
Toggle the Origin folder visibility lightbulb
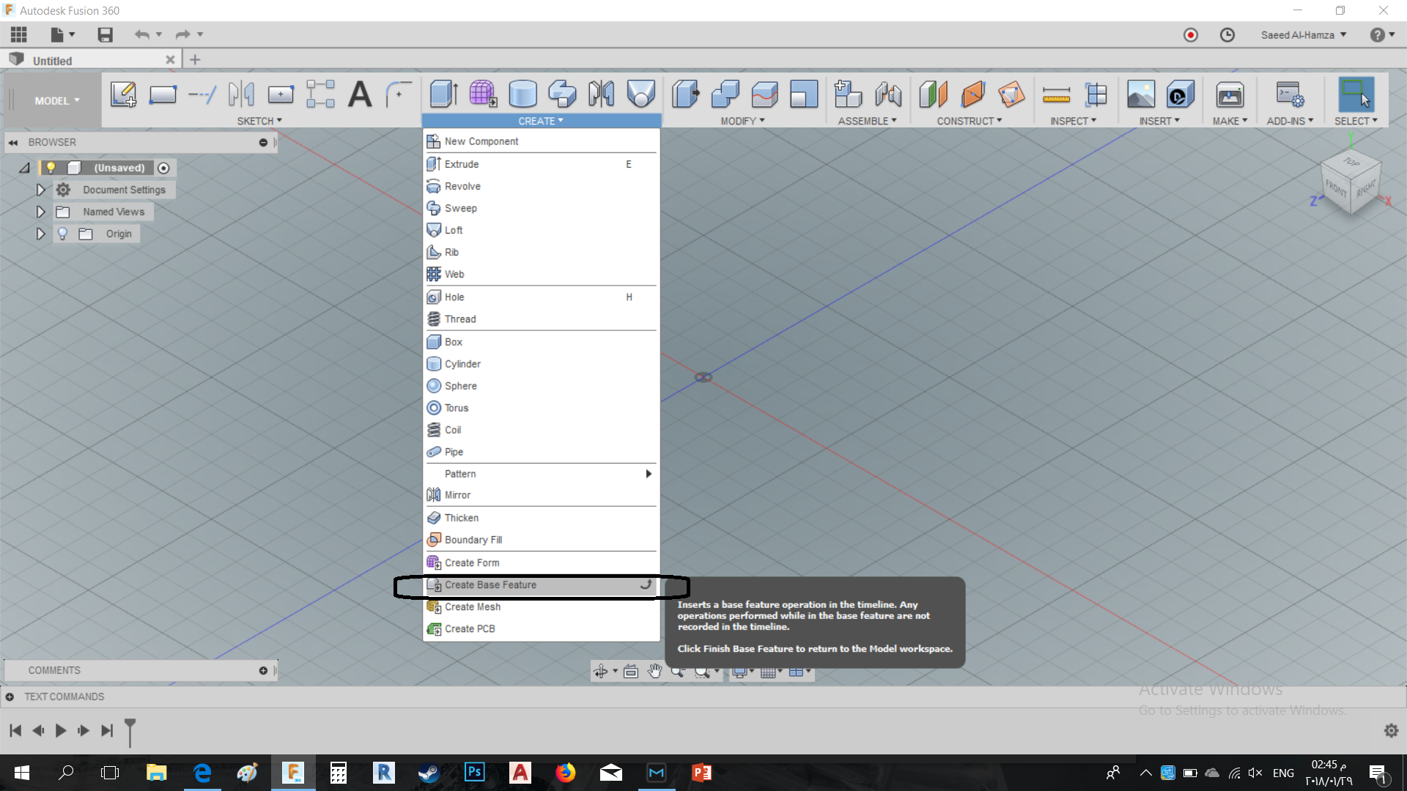tap(63, 234)
